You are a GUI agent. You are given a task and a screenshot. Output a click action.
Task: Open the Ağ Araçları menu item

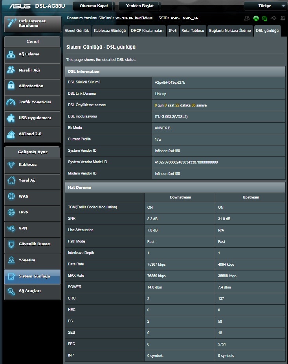point(32,292)
